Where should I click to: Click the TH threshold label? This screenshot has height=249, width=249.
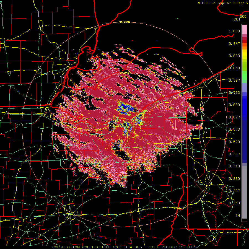click(x=238, y=215)
